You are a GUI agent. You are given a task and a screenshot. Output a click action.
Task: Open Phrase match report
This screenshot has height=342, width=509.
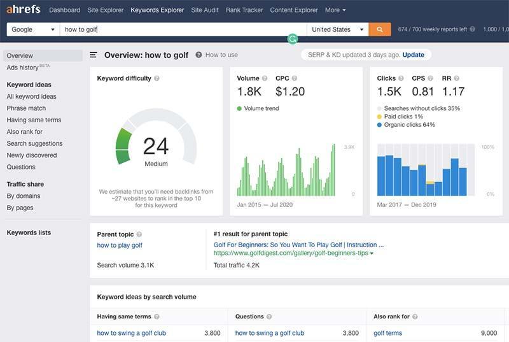[x=26, y=108]
